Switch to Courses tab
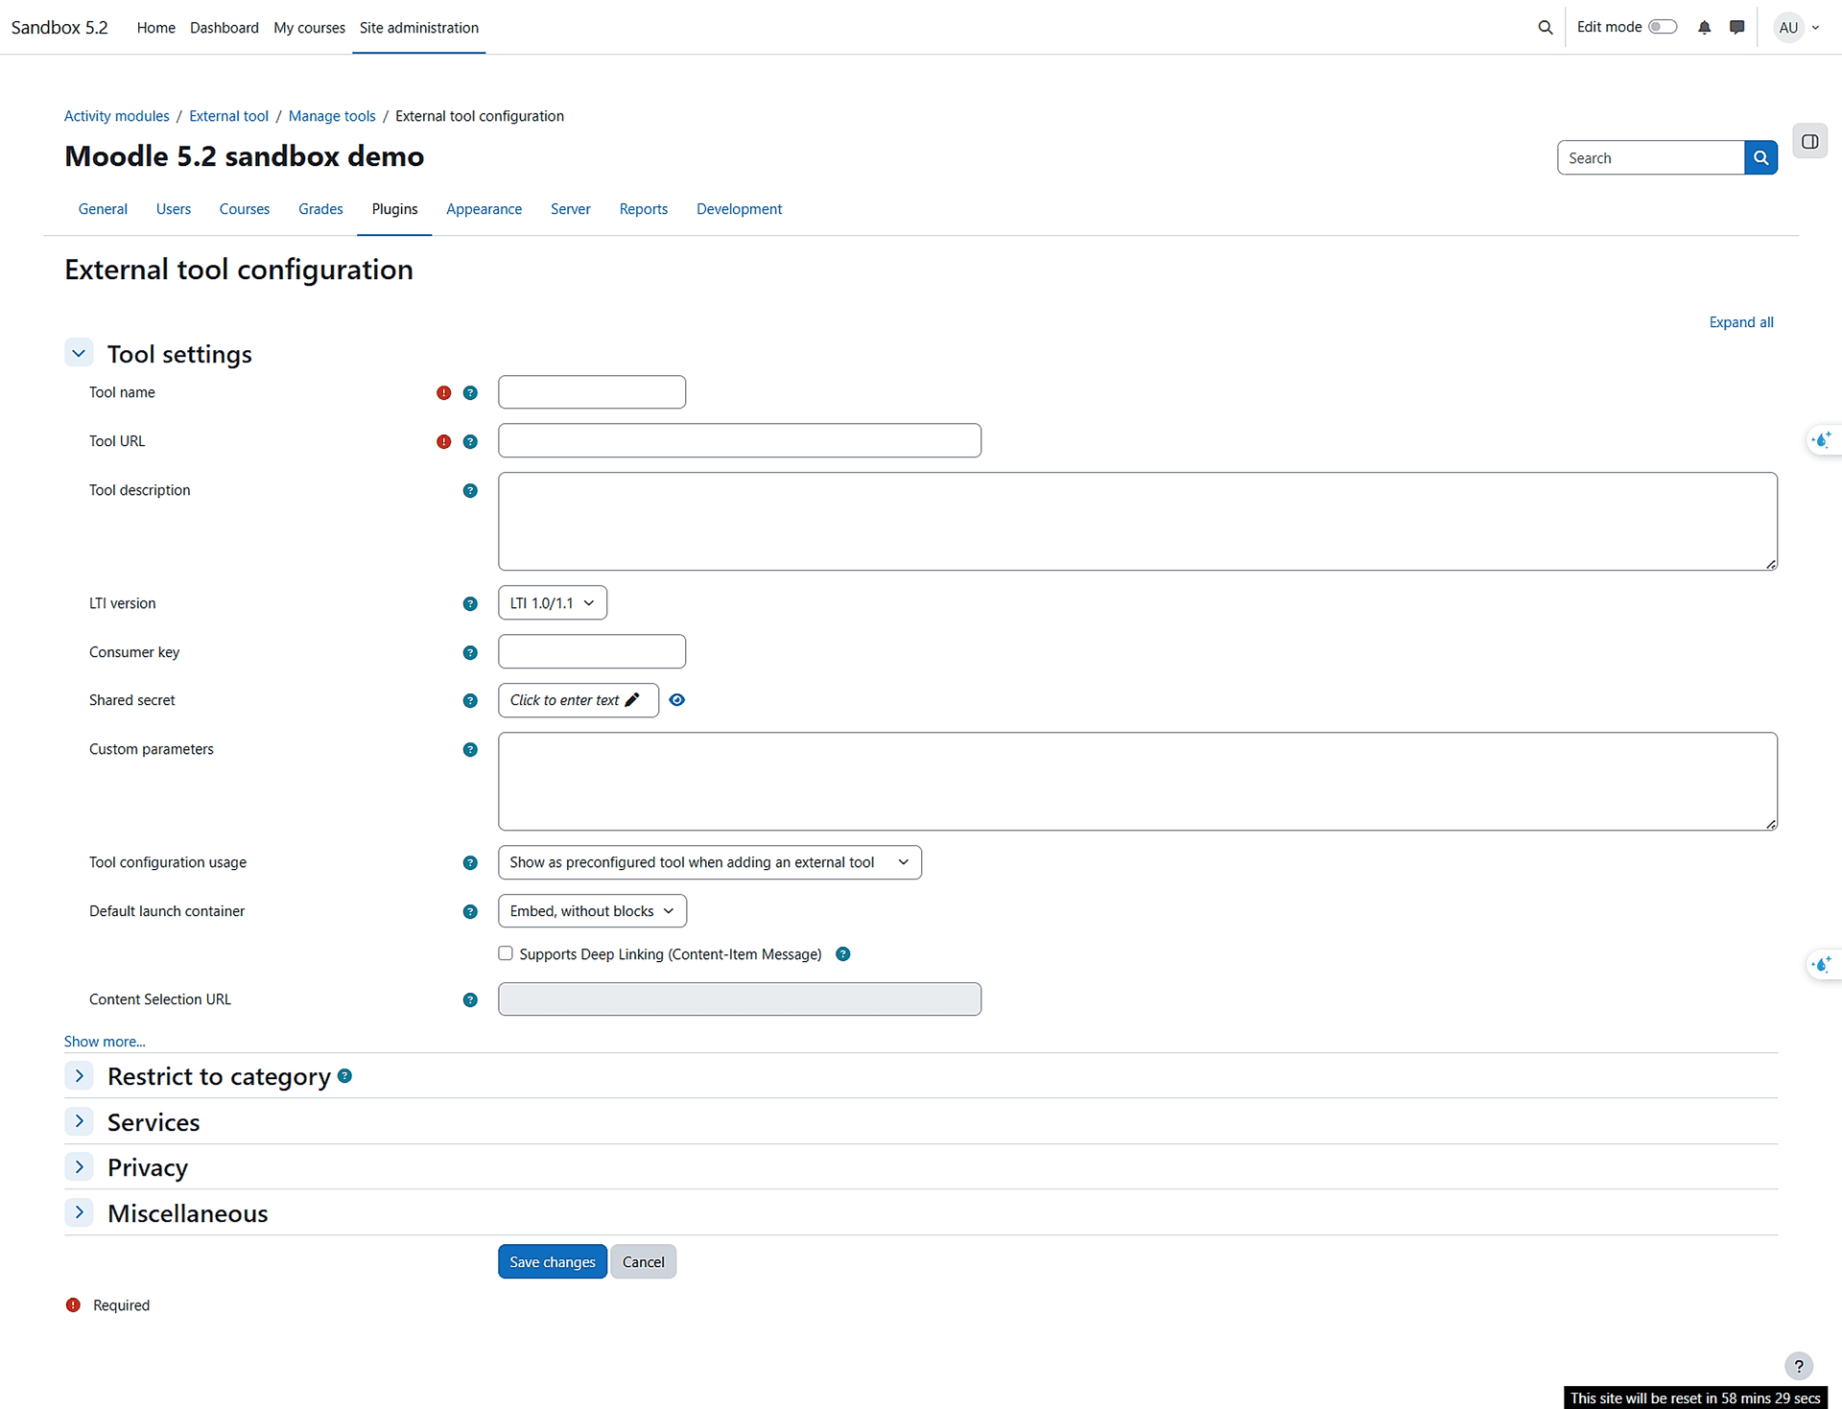The height and width of the screenshot is (1409, 1842). click(245, 209)
